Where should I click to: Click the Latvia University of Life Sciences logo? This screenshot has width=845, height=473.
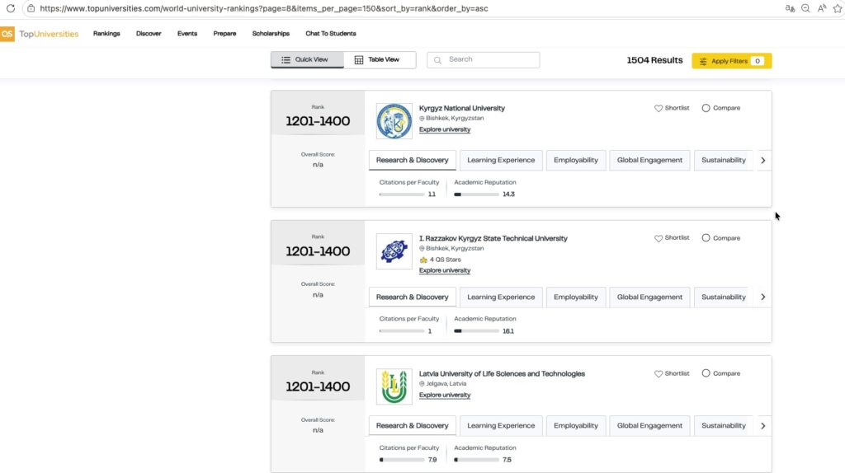[x=394, y=386]
